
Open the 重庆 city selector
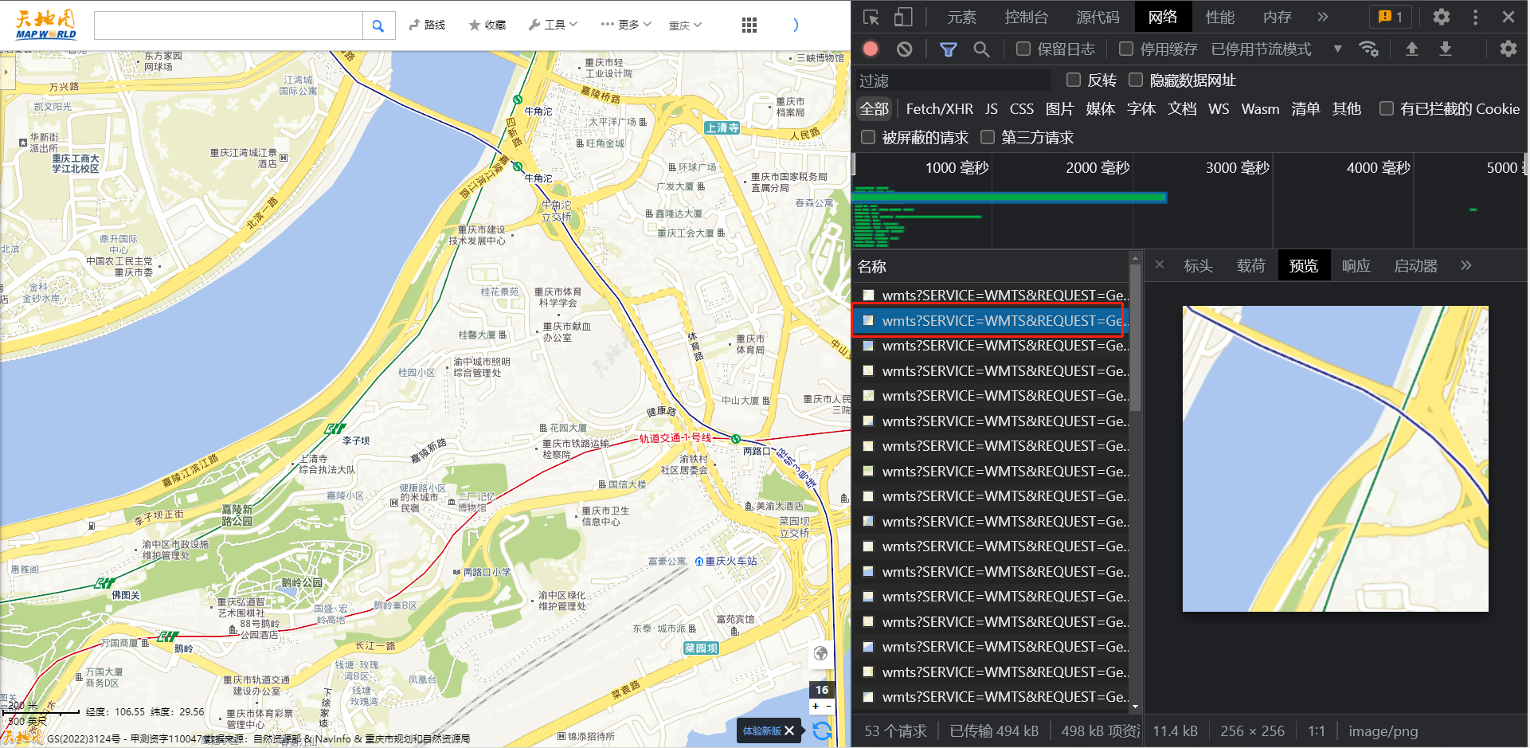coord(685,25)
